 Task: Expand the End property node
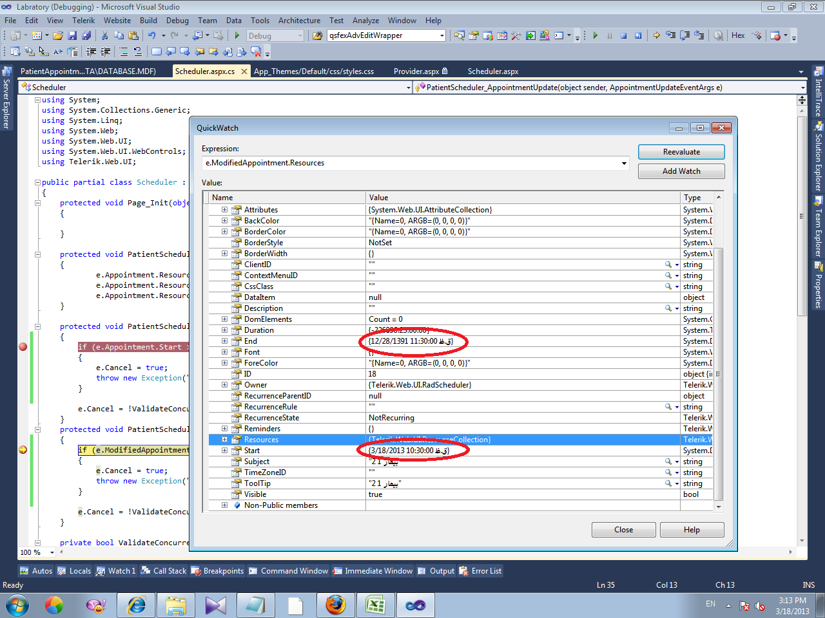click(224, 341)
